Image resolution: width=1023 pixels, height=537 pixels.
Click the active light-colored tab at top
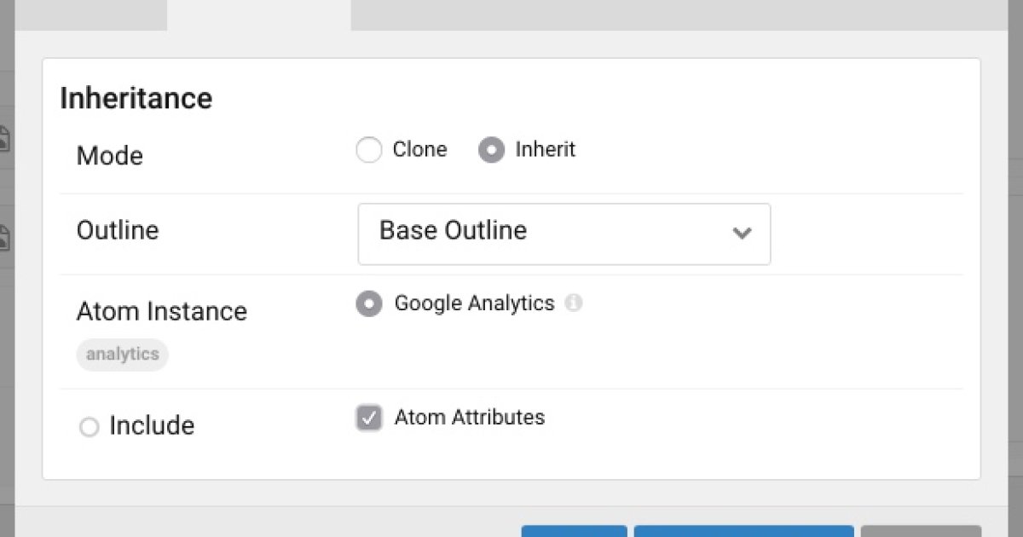click(x=258, y=14)
